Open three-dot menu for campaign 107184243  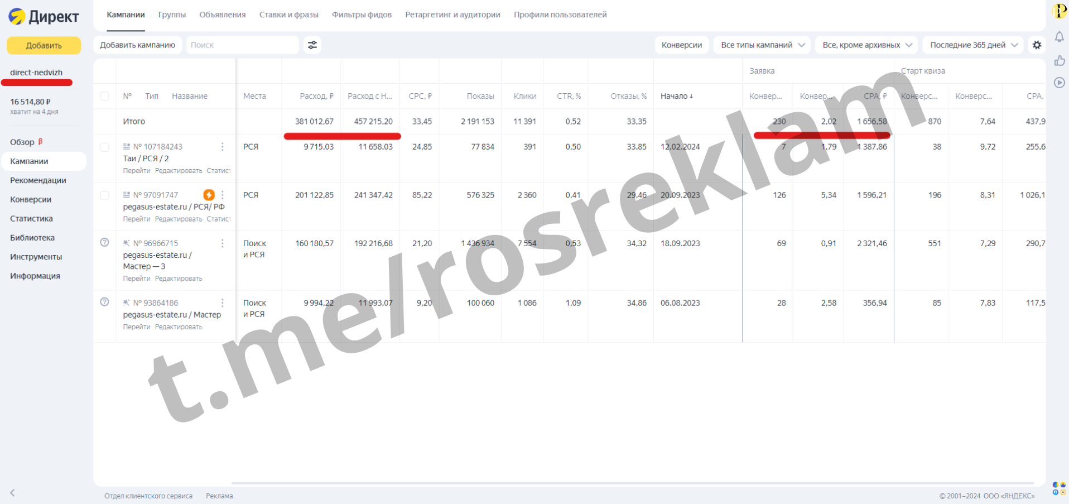(x=223, y=147)
